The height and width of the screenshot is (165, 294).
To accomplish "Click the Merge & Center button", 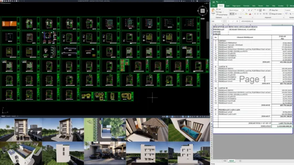I will click(276, 14).
